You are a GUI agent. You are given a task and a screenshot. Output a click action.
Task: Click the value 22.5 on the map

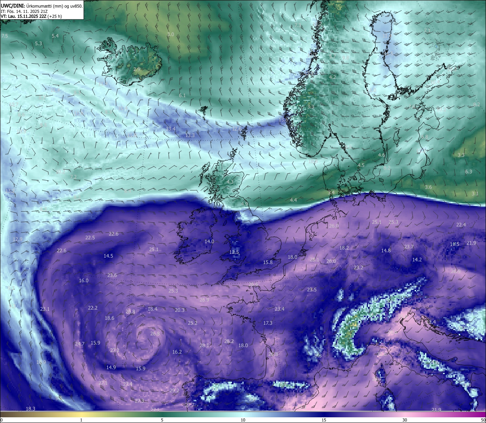90,237
